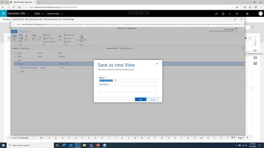Click Download Fetch XML icon
The image size is (264, 148).
coord(81,38)
